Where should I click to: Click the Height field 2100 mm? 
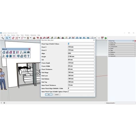tap(81, 57)
